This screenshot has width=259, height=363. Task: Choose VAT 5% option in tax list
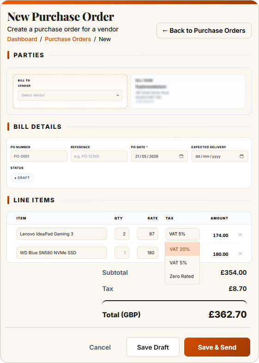tap(182, 263)
